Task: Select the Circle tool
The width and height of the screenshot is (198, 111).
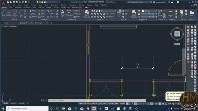Action: tap(15, 13)
